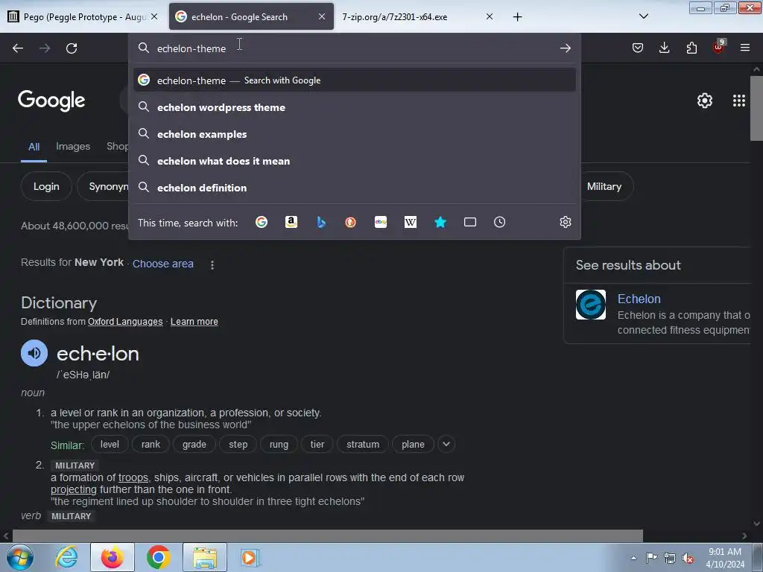Select the similar word grade chip
Image resolution: width=763 pixels, height=572 pixels.
point(194,444)
